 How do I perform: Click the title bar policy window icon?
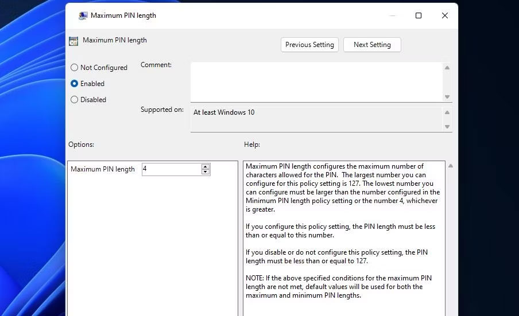(83, 15)
